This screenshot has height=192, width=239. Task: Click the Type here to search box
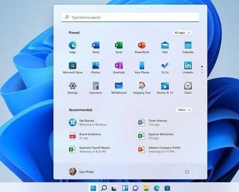[130, 17]
